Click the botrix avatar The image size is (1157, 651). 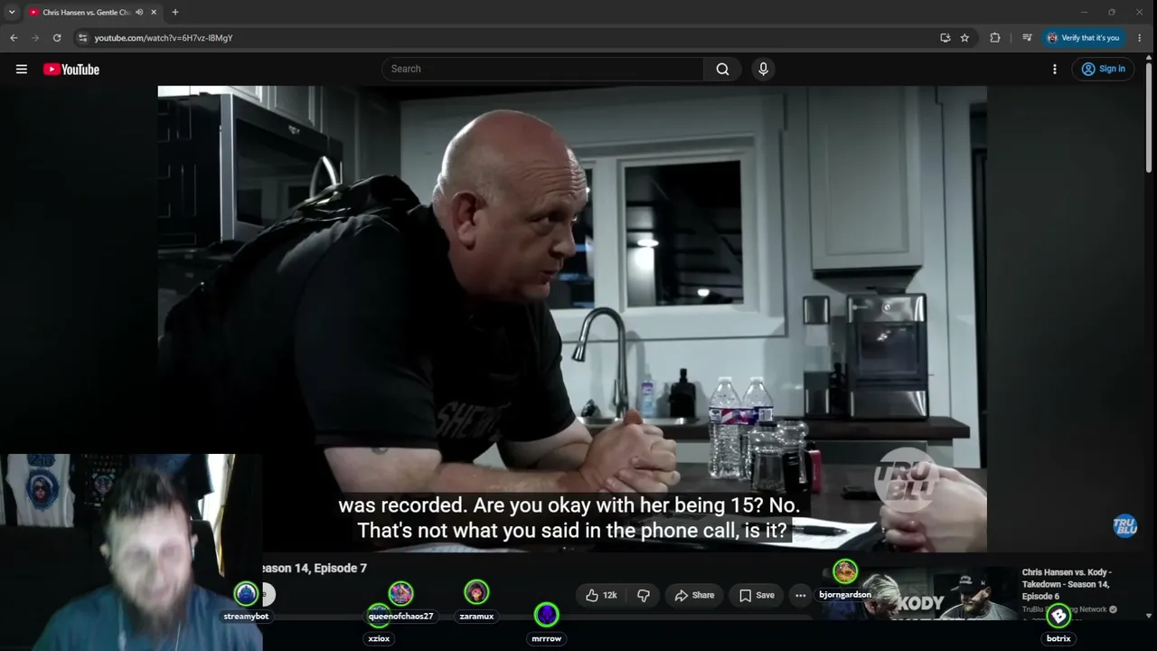click(x=1058, y=616)
